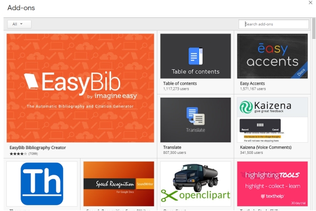Viewport: 316px width, 211px height.
Task: Select the EasyBib Bibliography Creator title
Action: tap(38, 147)
